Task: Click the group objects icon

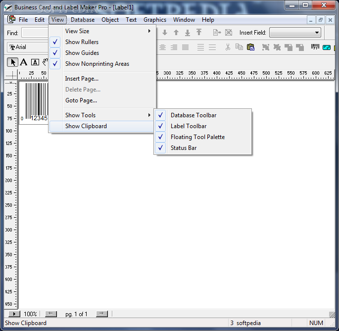Action: coord(266,47)
